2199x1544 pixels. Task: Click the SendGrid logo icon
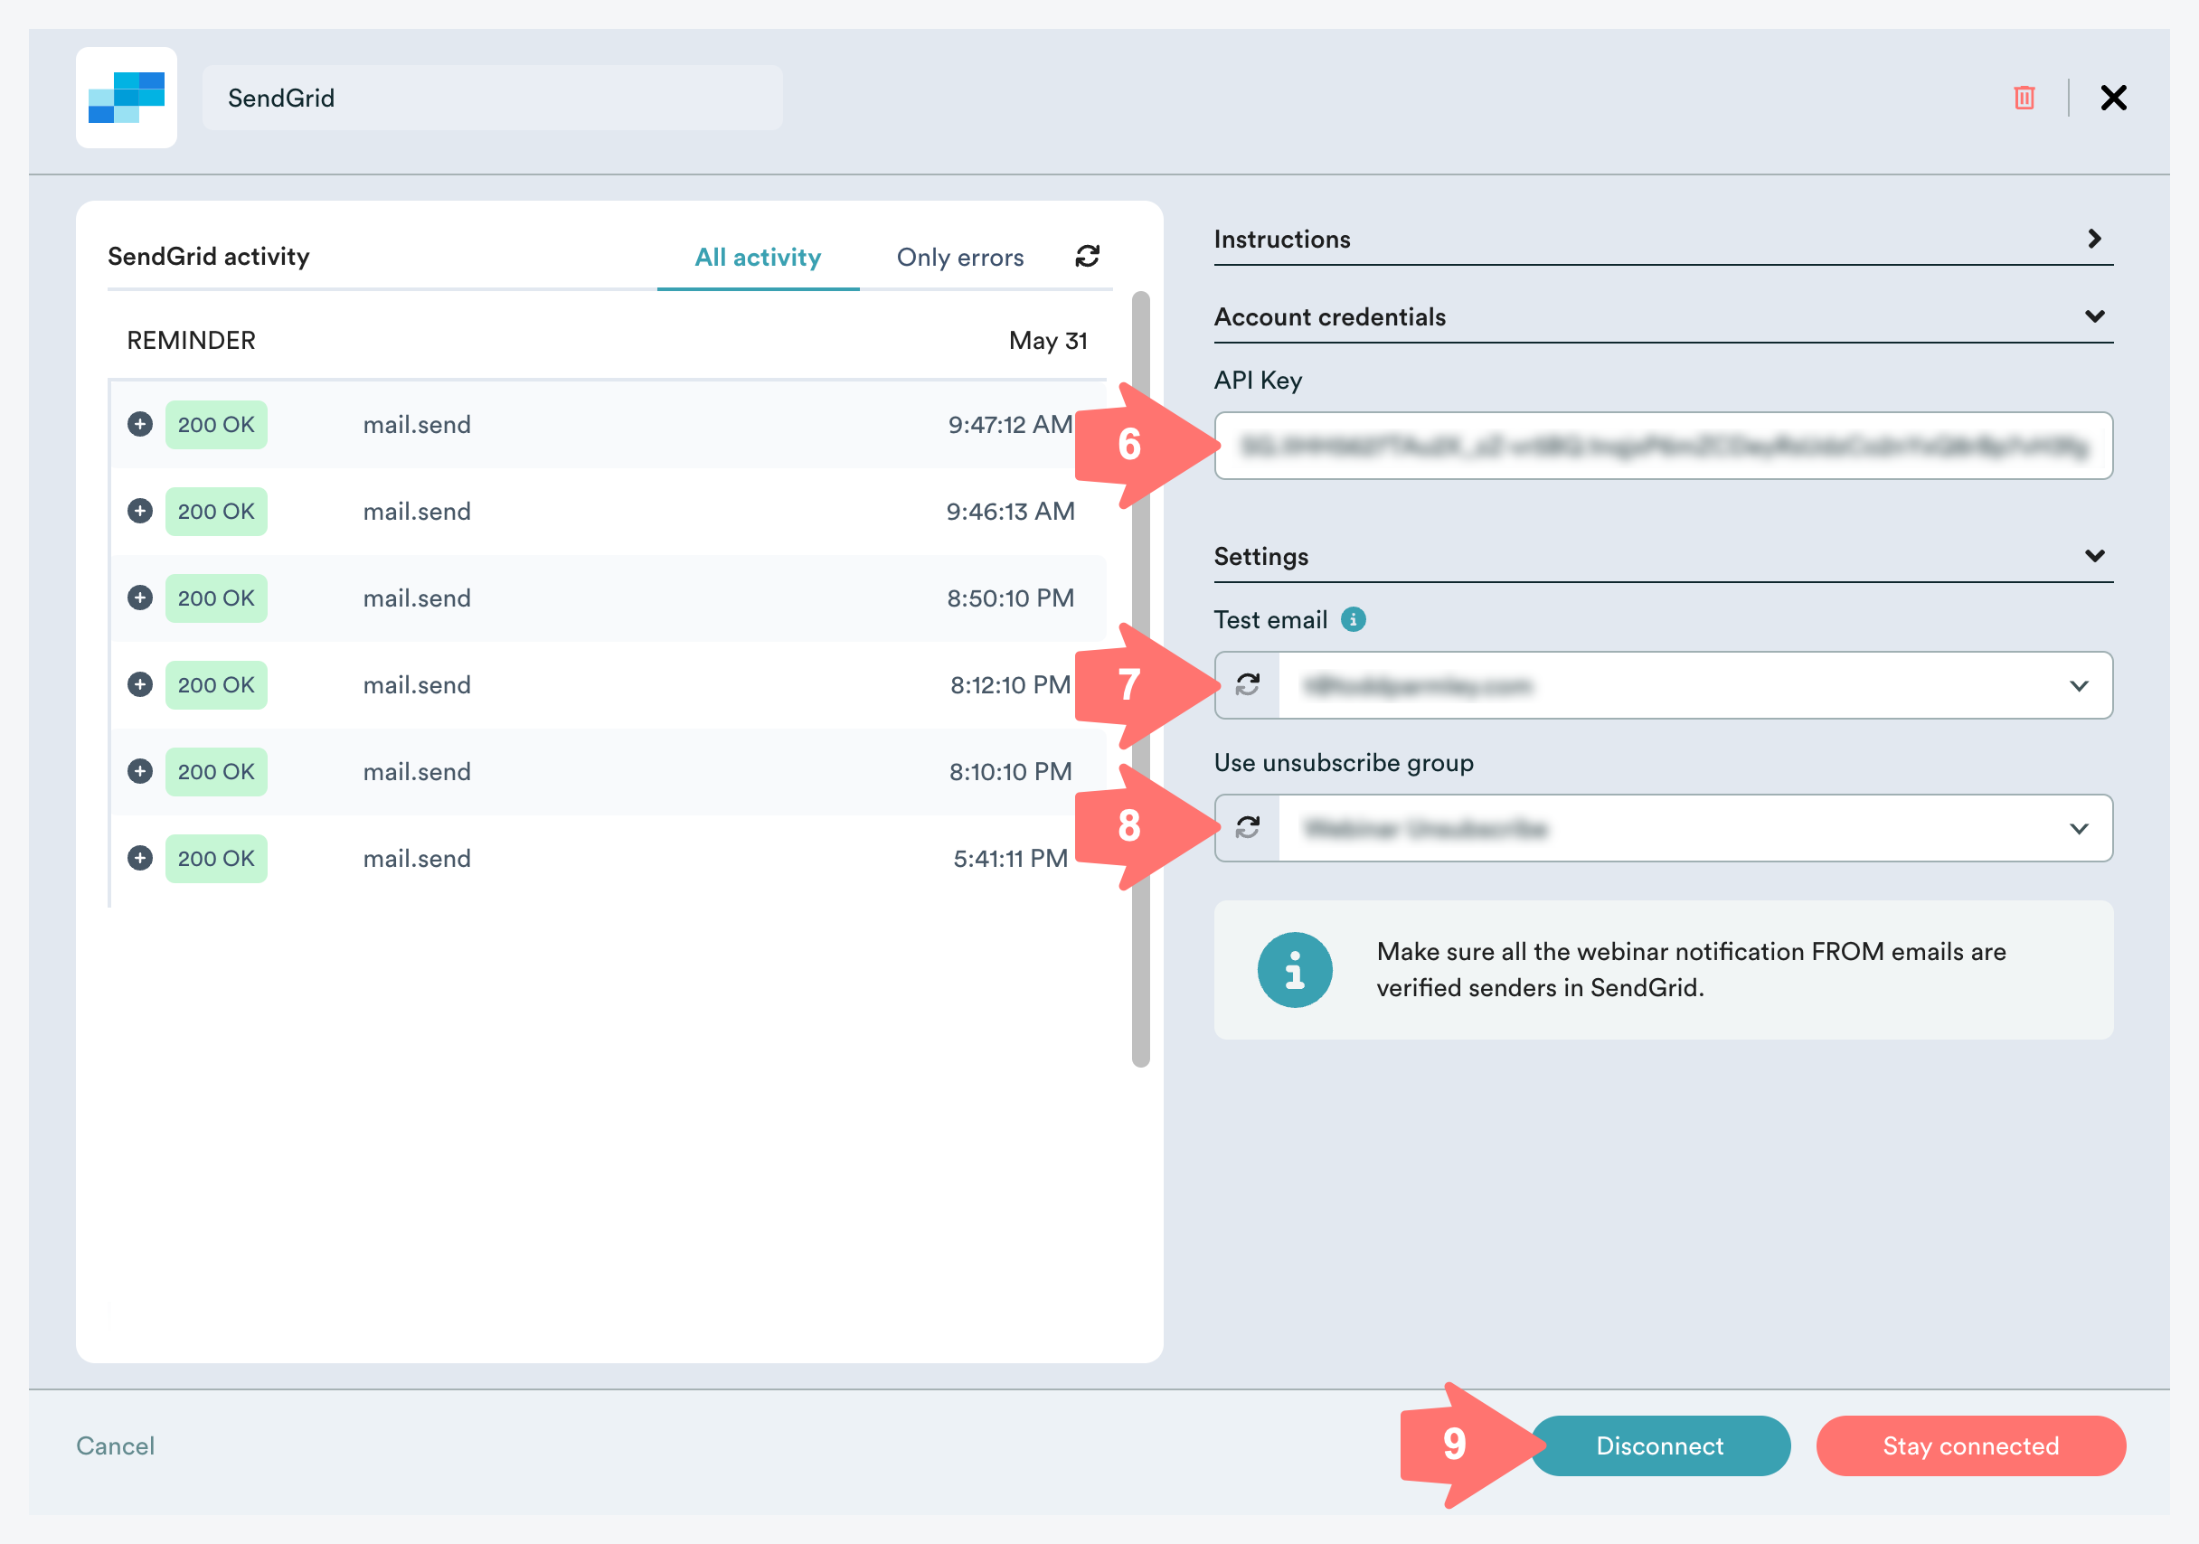pos(127,98)
